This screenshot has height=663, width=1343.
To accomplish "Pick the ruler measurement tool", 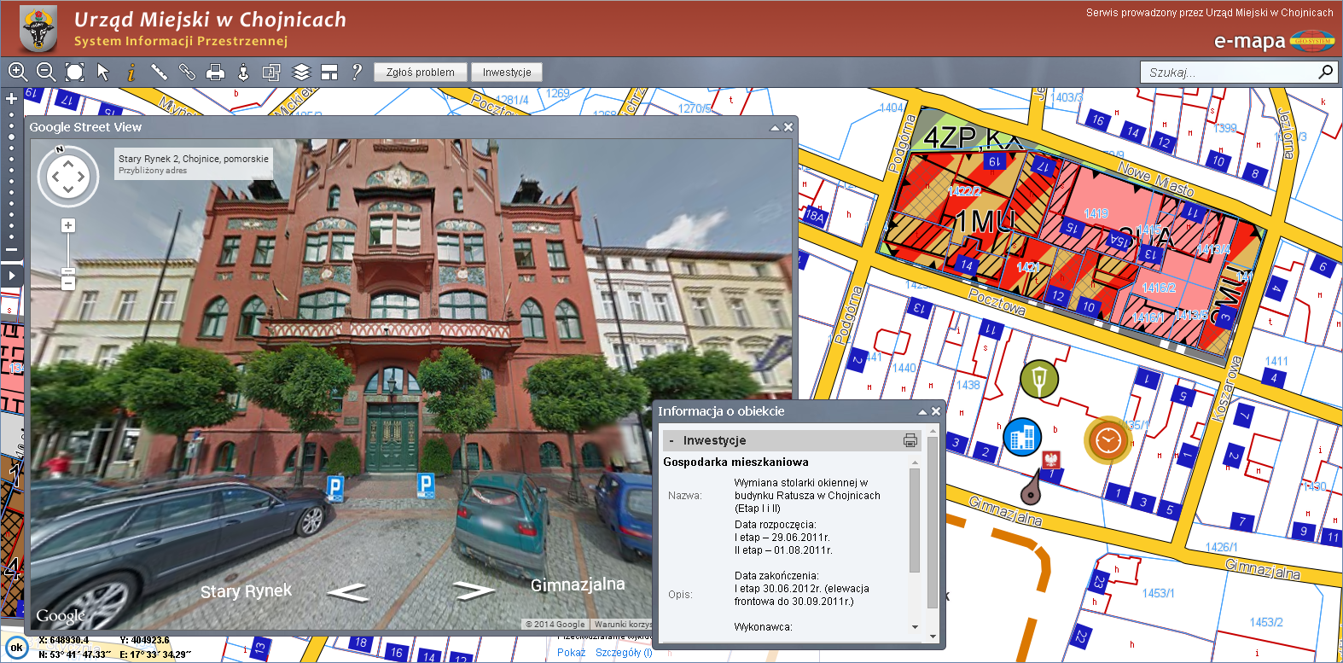I will click(x=159, y=72).
